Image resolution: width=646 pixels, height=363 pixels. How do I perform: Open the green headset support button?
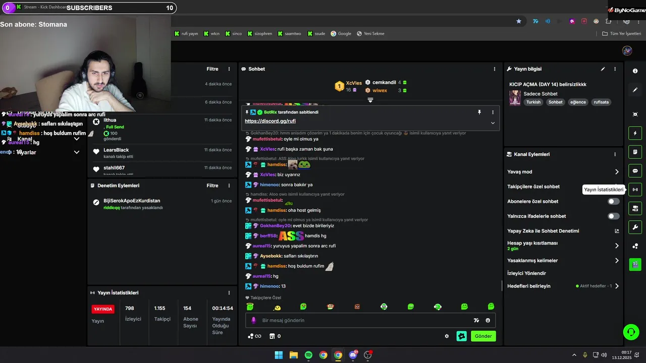coord(631,332)
